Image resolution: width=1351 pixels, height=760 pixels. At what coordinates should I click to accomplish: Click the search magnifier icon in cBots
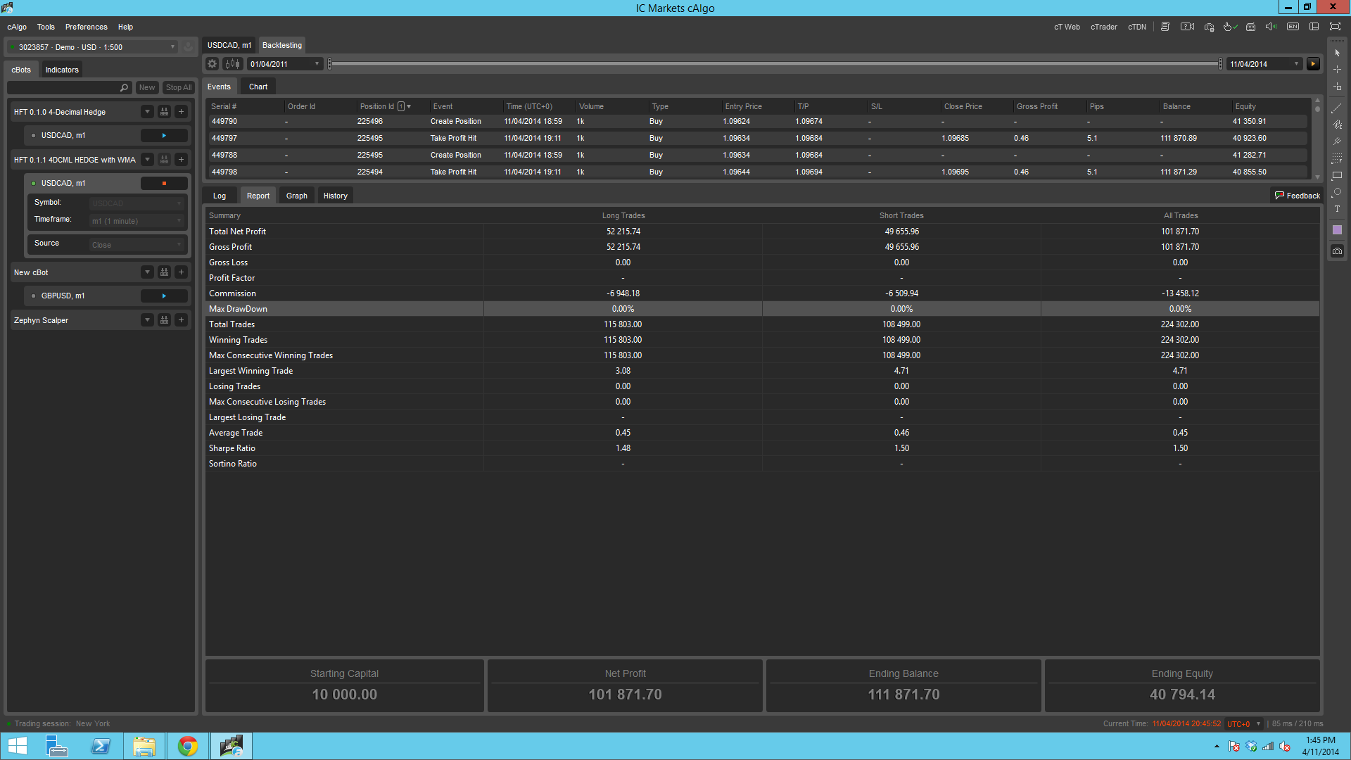tap(124, 88)
